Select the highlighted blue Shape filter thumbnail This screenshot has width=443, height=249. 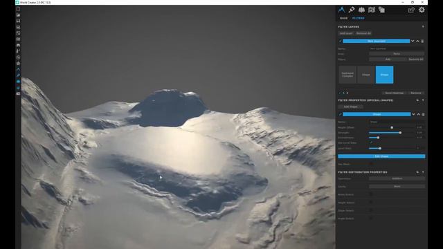pos(384,75)
